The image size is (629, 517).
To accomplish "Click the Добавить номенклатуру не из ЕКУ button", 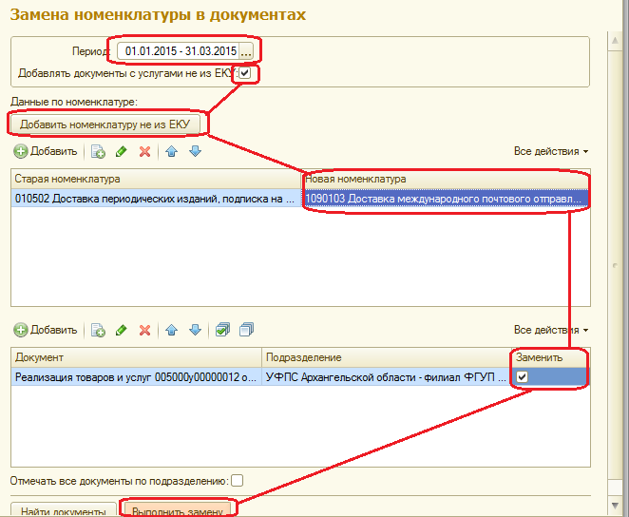I will (x=105, y=124).
